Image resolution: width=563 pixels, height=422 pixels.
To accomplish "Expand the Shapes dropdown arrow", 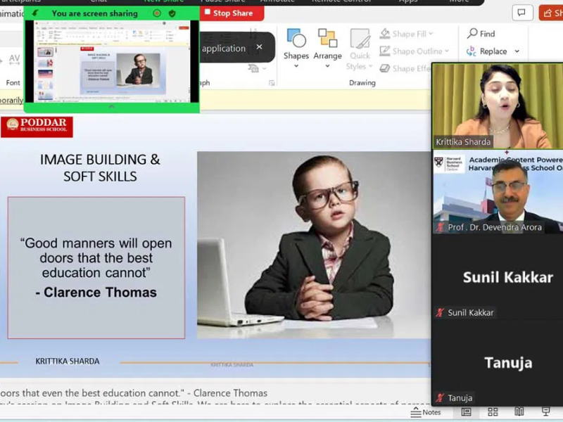I will (x=296, y=66).
